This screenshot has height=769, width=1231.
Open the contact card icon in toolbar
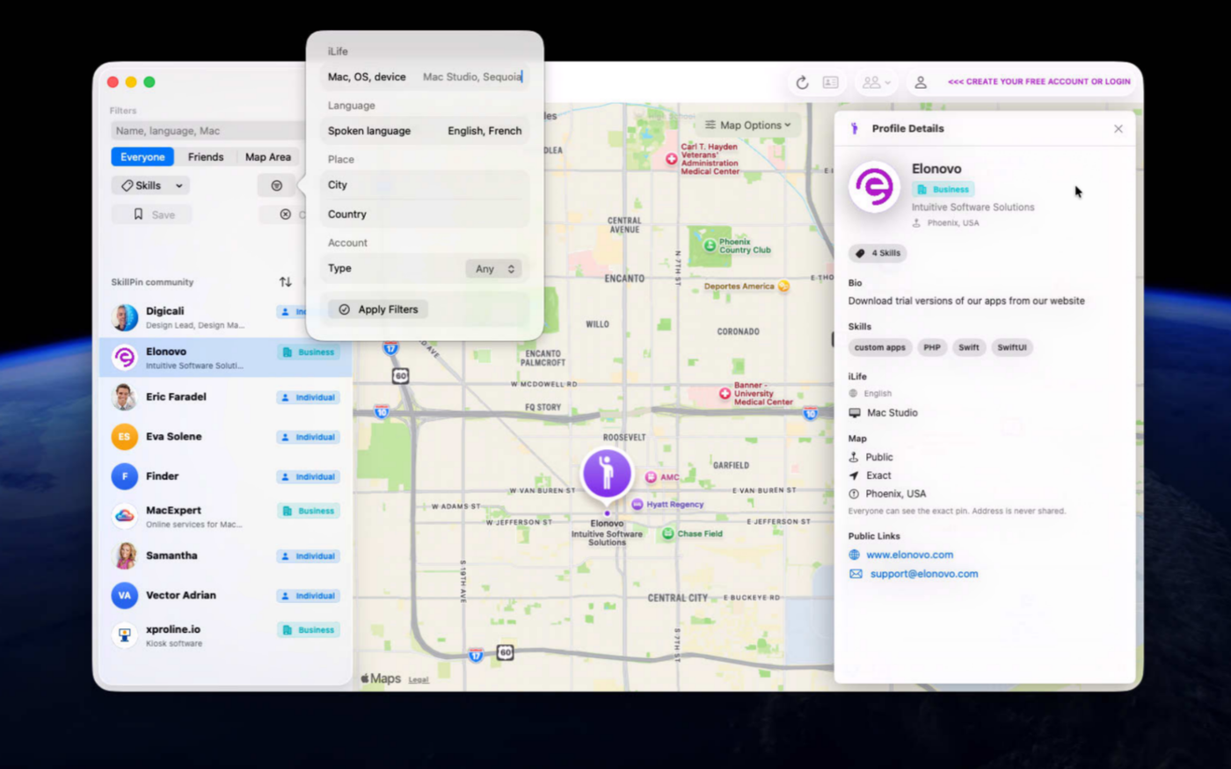pos(830,82)
